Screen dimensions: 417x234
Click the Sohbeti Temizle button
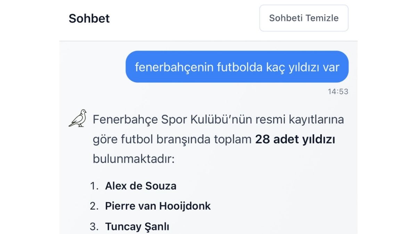(x=304, y=18)
